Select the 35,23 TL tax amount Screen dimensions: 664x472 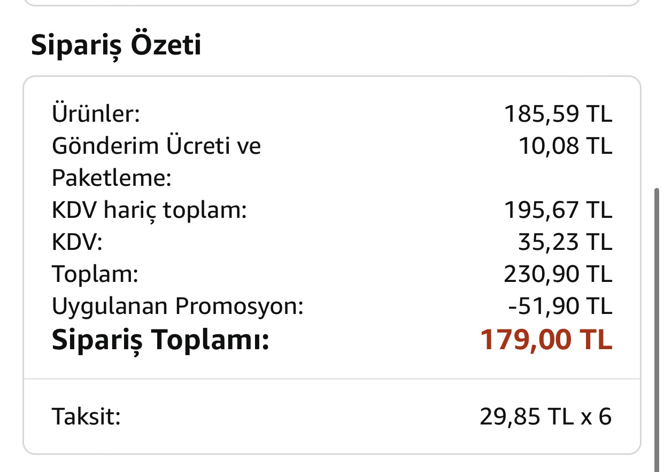coord(565,242)
